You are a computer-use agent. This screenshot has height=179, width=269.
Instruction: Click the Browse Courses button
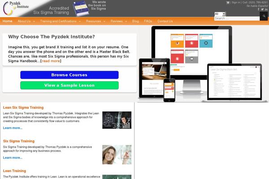click(69, 75)
